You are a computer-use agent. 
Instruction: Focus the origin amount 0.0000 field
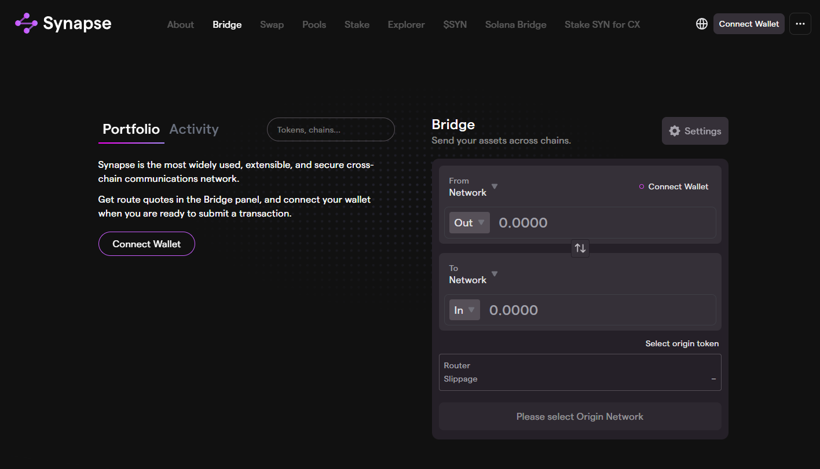[602, 222]
